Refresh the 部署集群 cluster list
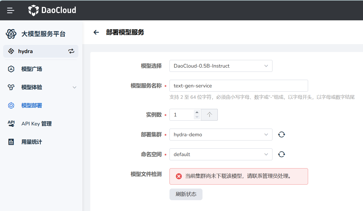Viewport: 363px width, 211px height. click(281, 134)
